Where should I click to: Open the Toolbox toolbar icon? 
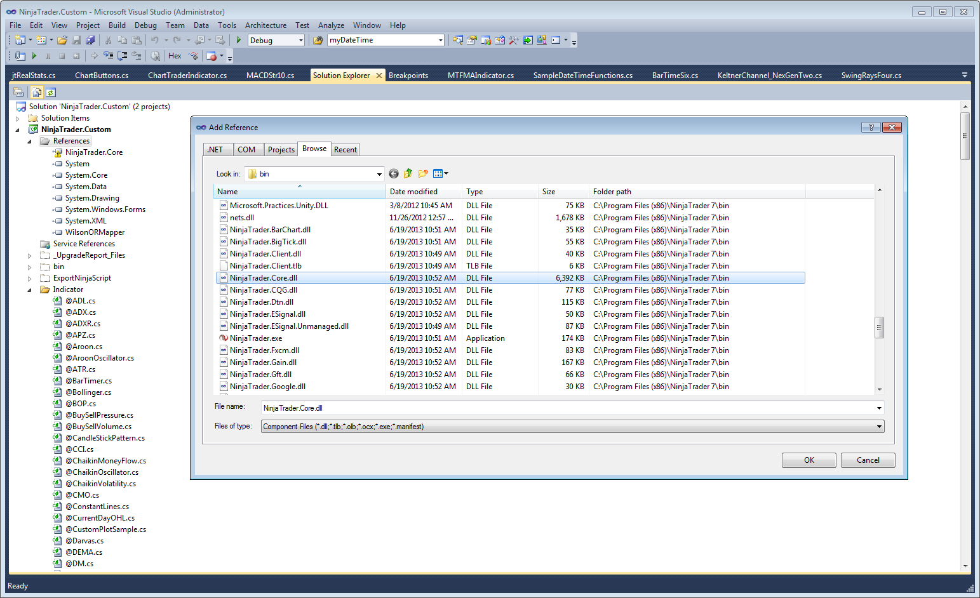tap(514, 40)
